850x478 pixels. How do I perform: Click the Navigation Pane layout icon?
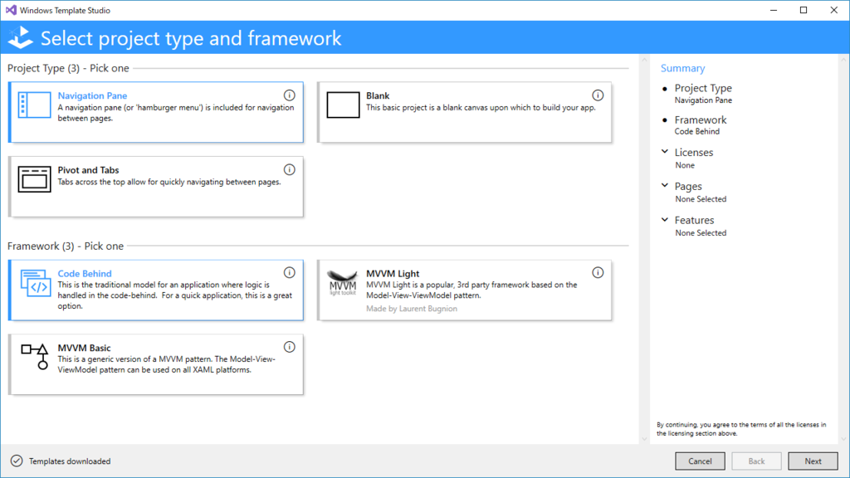(34, 105)
